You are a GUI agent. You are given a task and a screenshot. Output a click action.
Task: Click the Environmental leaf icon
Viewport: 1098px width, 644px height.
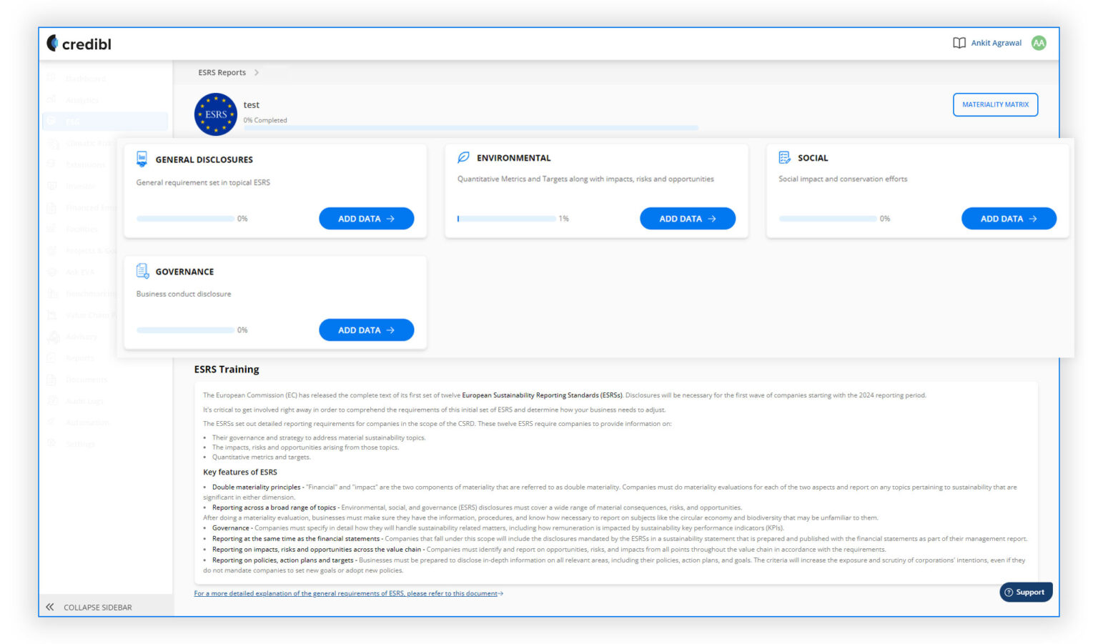[x=464, y=157]
